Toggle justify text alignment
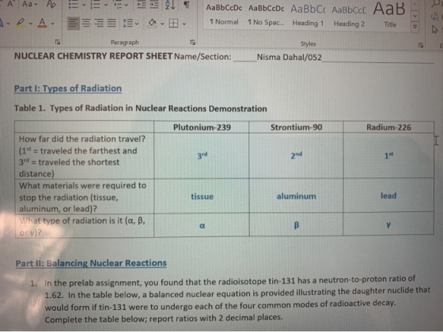Viewport: 443px width, 332px height. coord(112,23)
